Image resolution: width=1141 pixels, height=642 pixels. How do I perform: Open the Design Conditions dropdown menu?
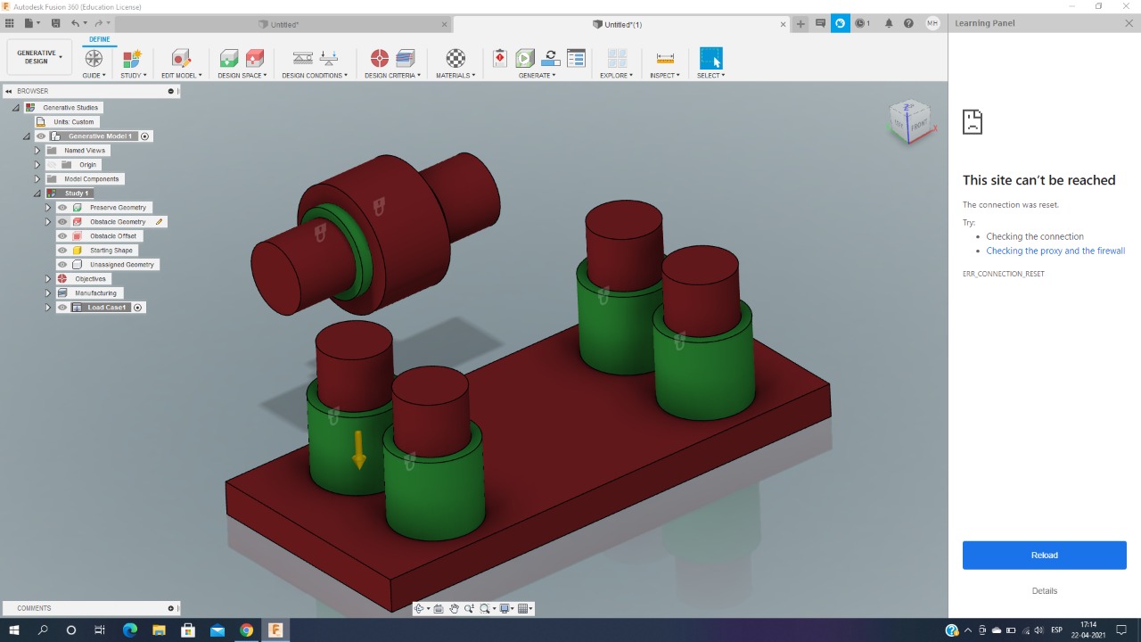[x=316, y=76]
